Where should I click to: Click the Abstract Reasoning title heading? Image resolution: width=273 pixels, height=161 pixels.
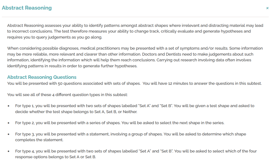point(27,8)
